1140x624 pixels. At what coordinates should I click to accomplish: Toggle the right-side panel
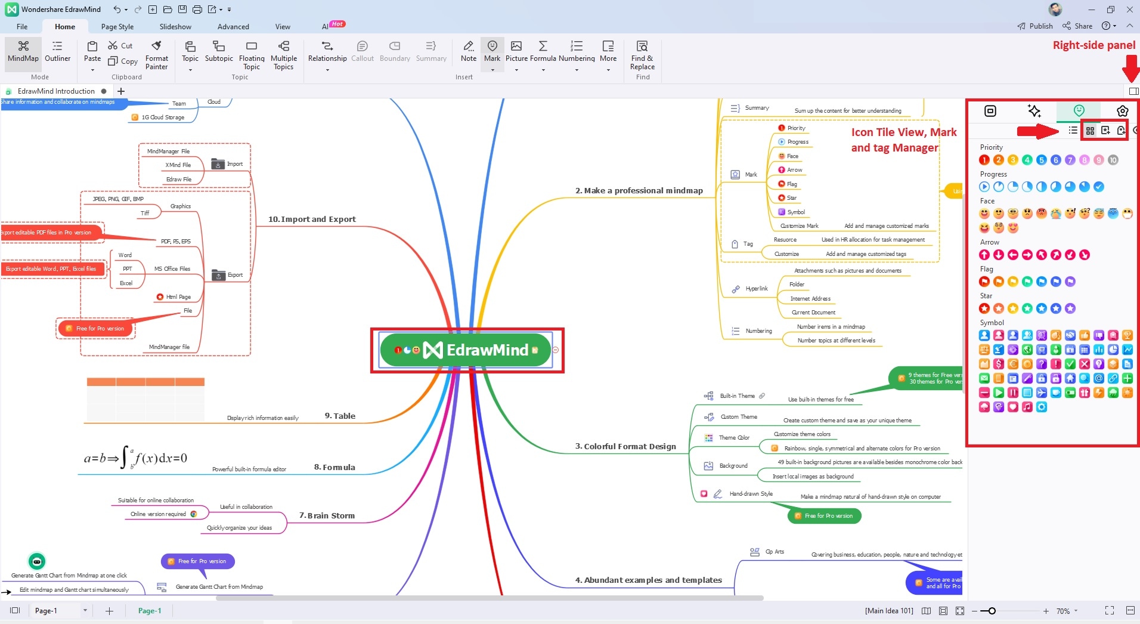tap(1133, 91)
